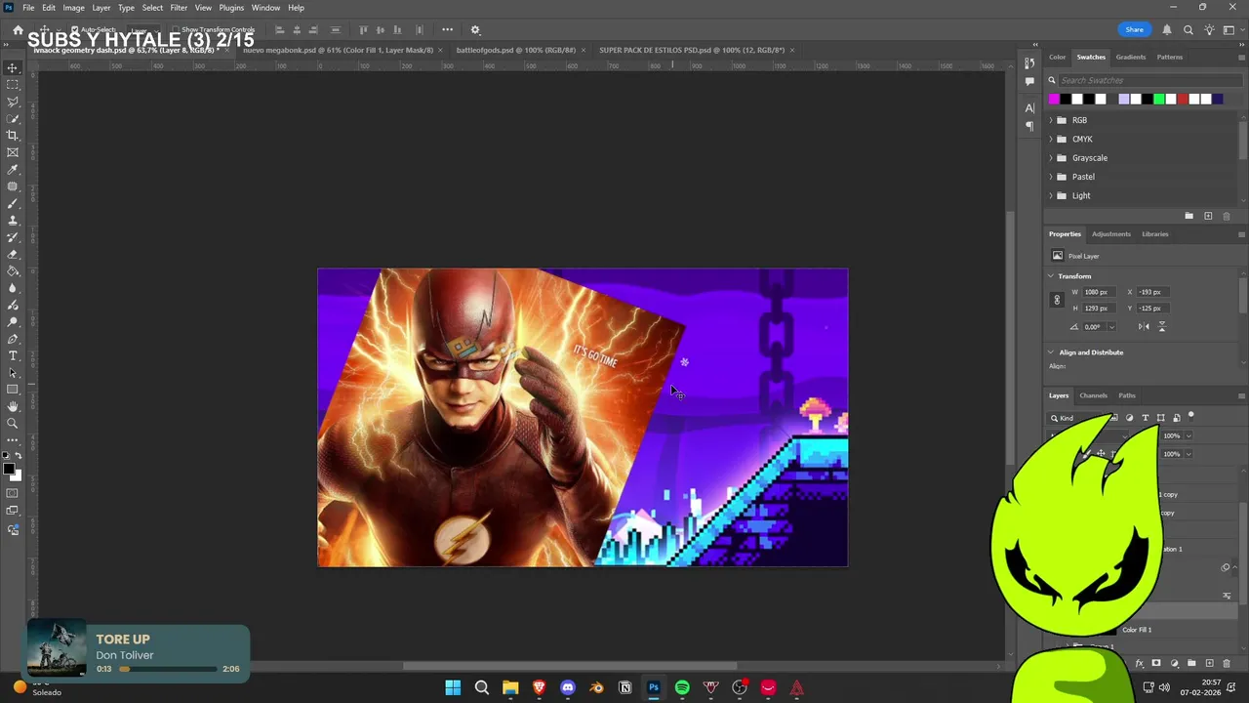Screen dimensions: 1249x703
Task: Click the Share button
Action: pos(1134,30)
